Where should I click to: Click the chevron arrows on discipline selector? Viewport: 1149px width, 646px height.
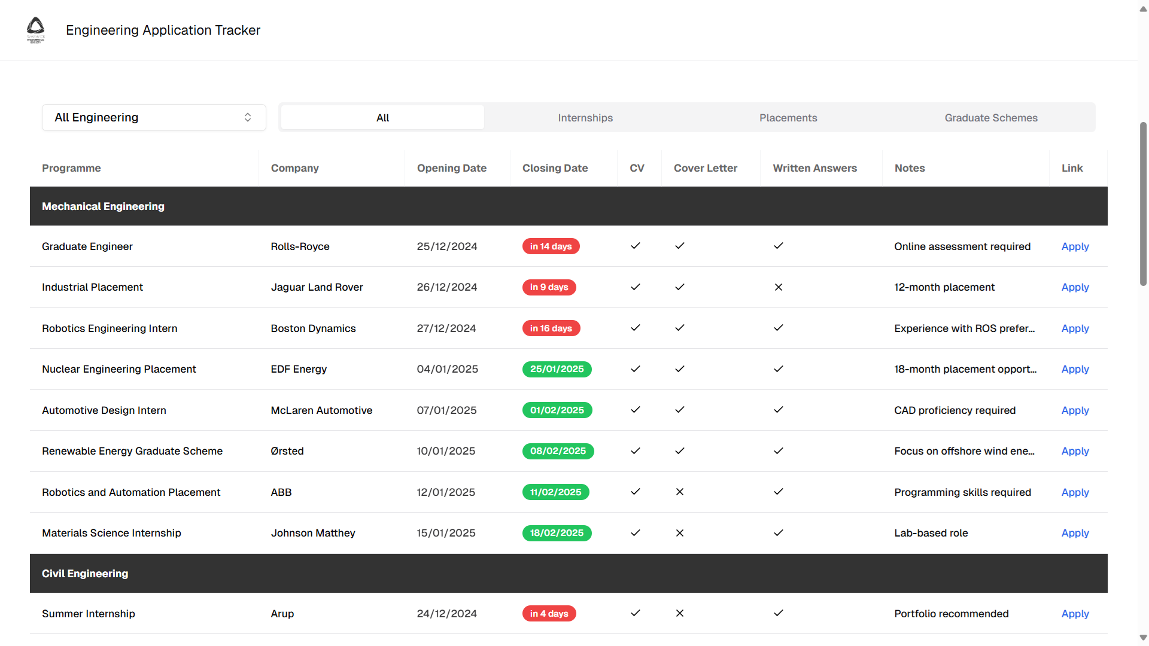[x=248, y=117]
